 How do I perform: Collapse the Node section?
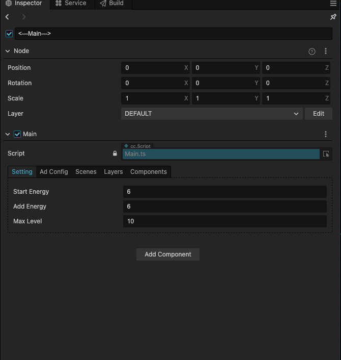[x=8, y=51]
